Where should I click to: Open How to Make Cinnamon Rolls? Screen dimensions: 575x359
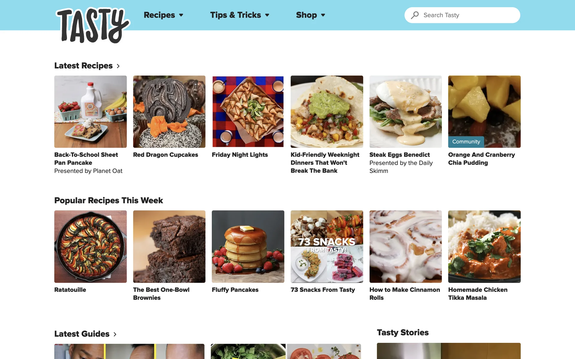click(x=405, y=293)
